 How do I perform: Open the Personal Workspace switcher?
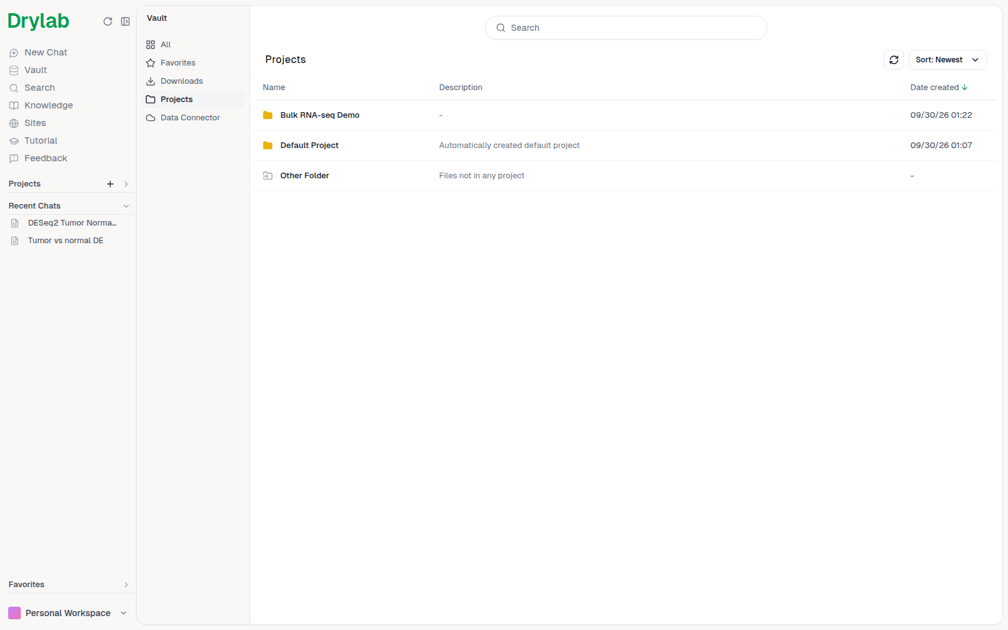coord(67,613)
